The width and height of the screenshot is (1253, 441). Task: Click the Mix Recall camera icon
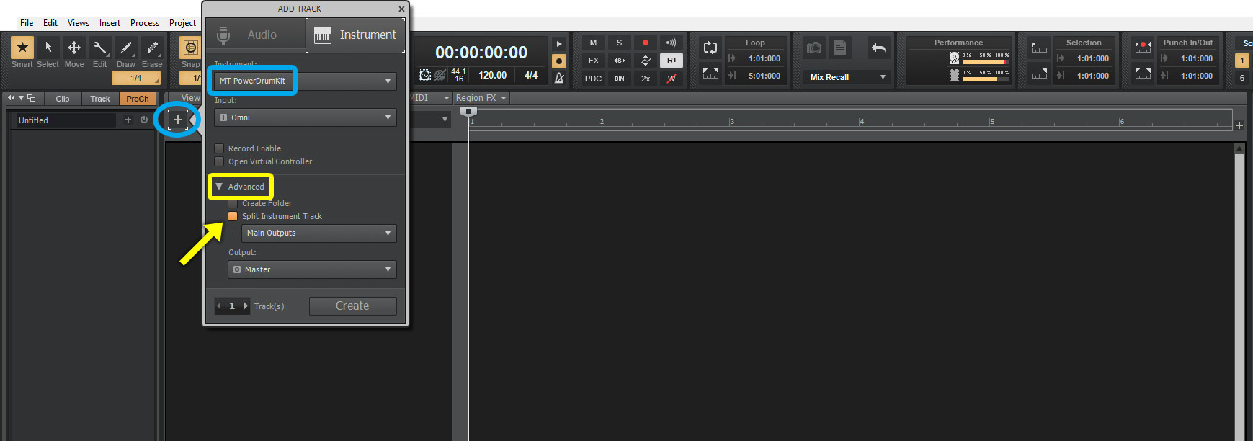[x=814, y=48]
